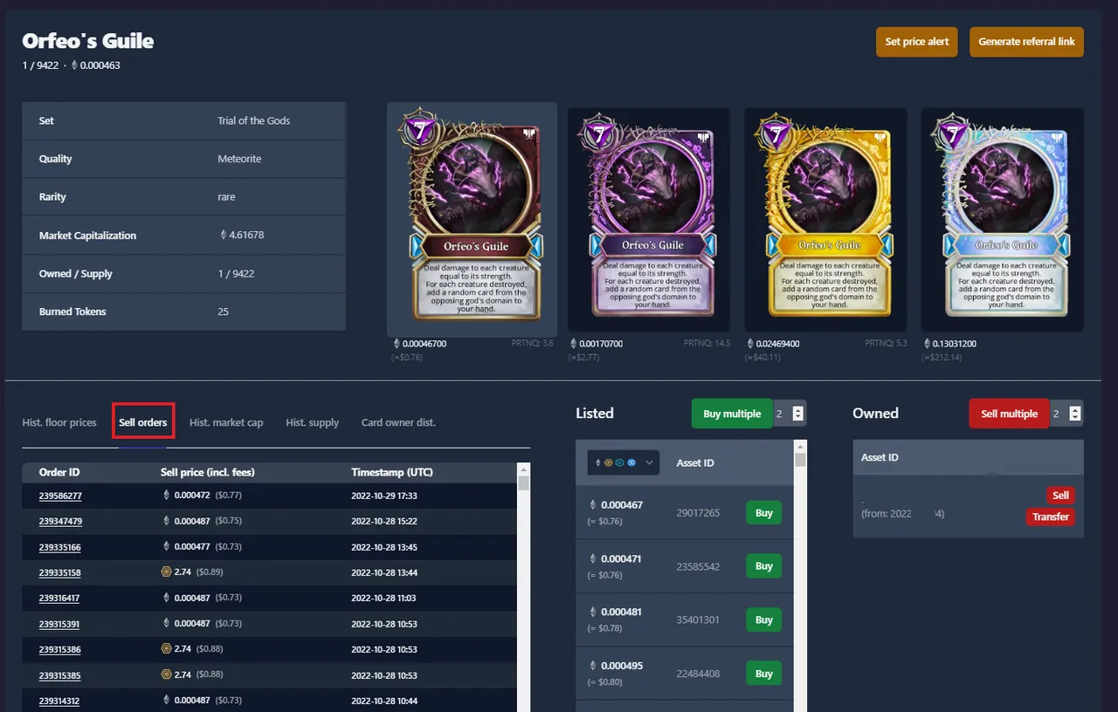
Task: Open Card owner dist. tab
Action: (398, 422)
